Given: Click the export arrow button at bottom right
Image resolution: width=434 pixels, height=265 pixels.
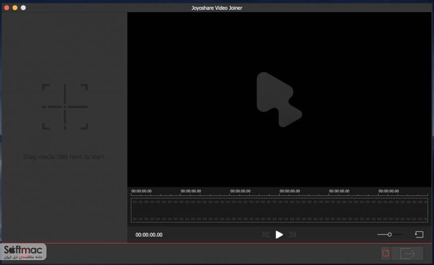Looking at the screenshot, I should [x=407, y=253].
